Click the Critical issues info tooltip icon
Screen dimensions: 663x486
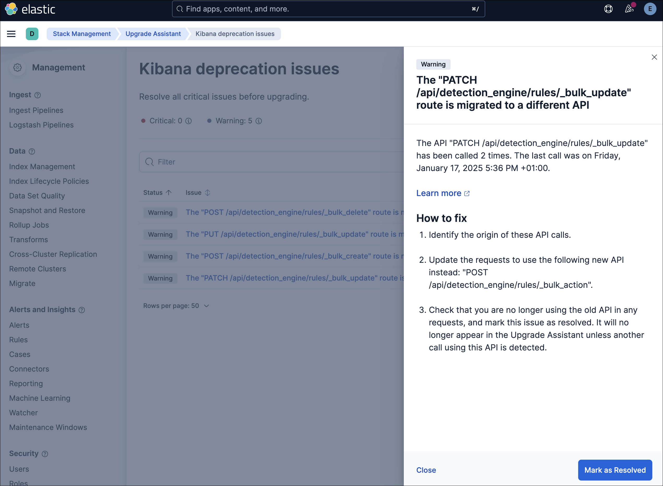190,121
